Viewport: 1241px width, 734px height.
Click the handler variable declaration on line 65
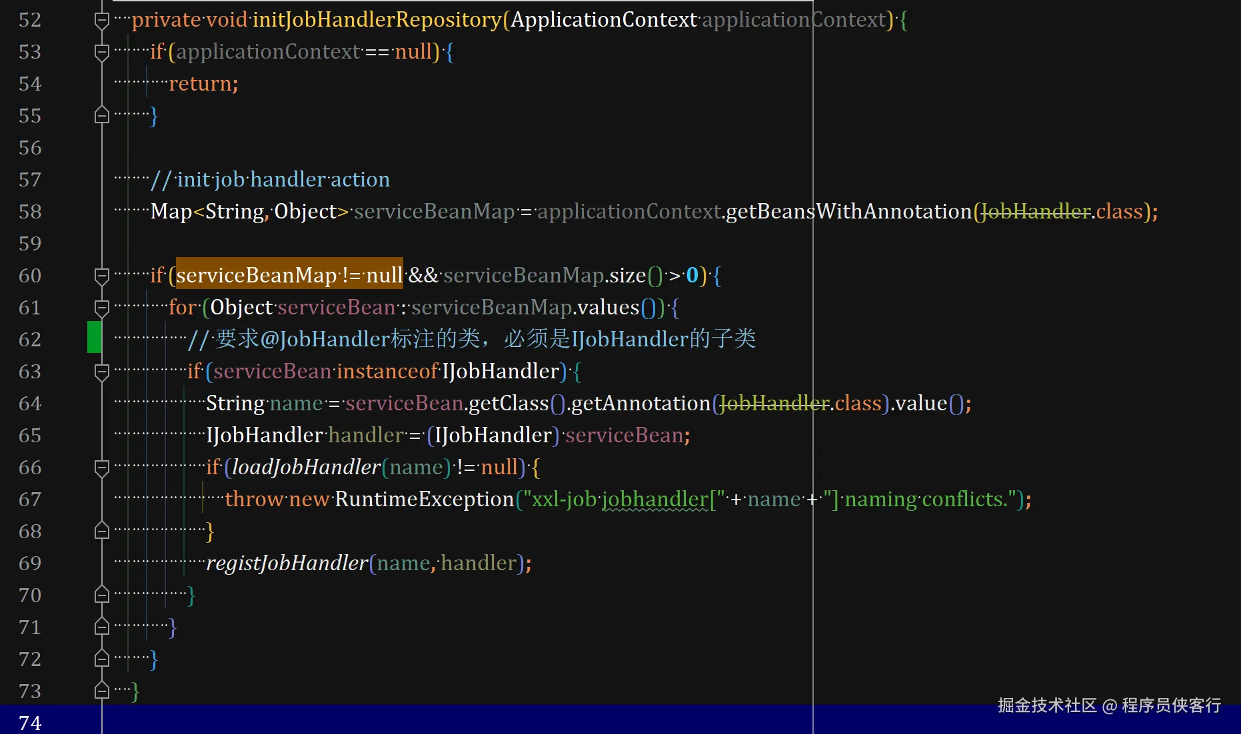(367, 436)
